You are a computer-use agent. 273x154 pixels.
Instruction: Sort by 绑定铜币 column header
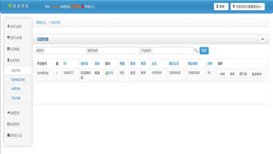point(193,64)
